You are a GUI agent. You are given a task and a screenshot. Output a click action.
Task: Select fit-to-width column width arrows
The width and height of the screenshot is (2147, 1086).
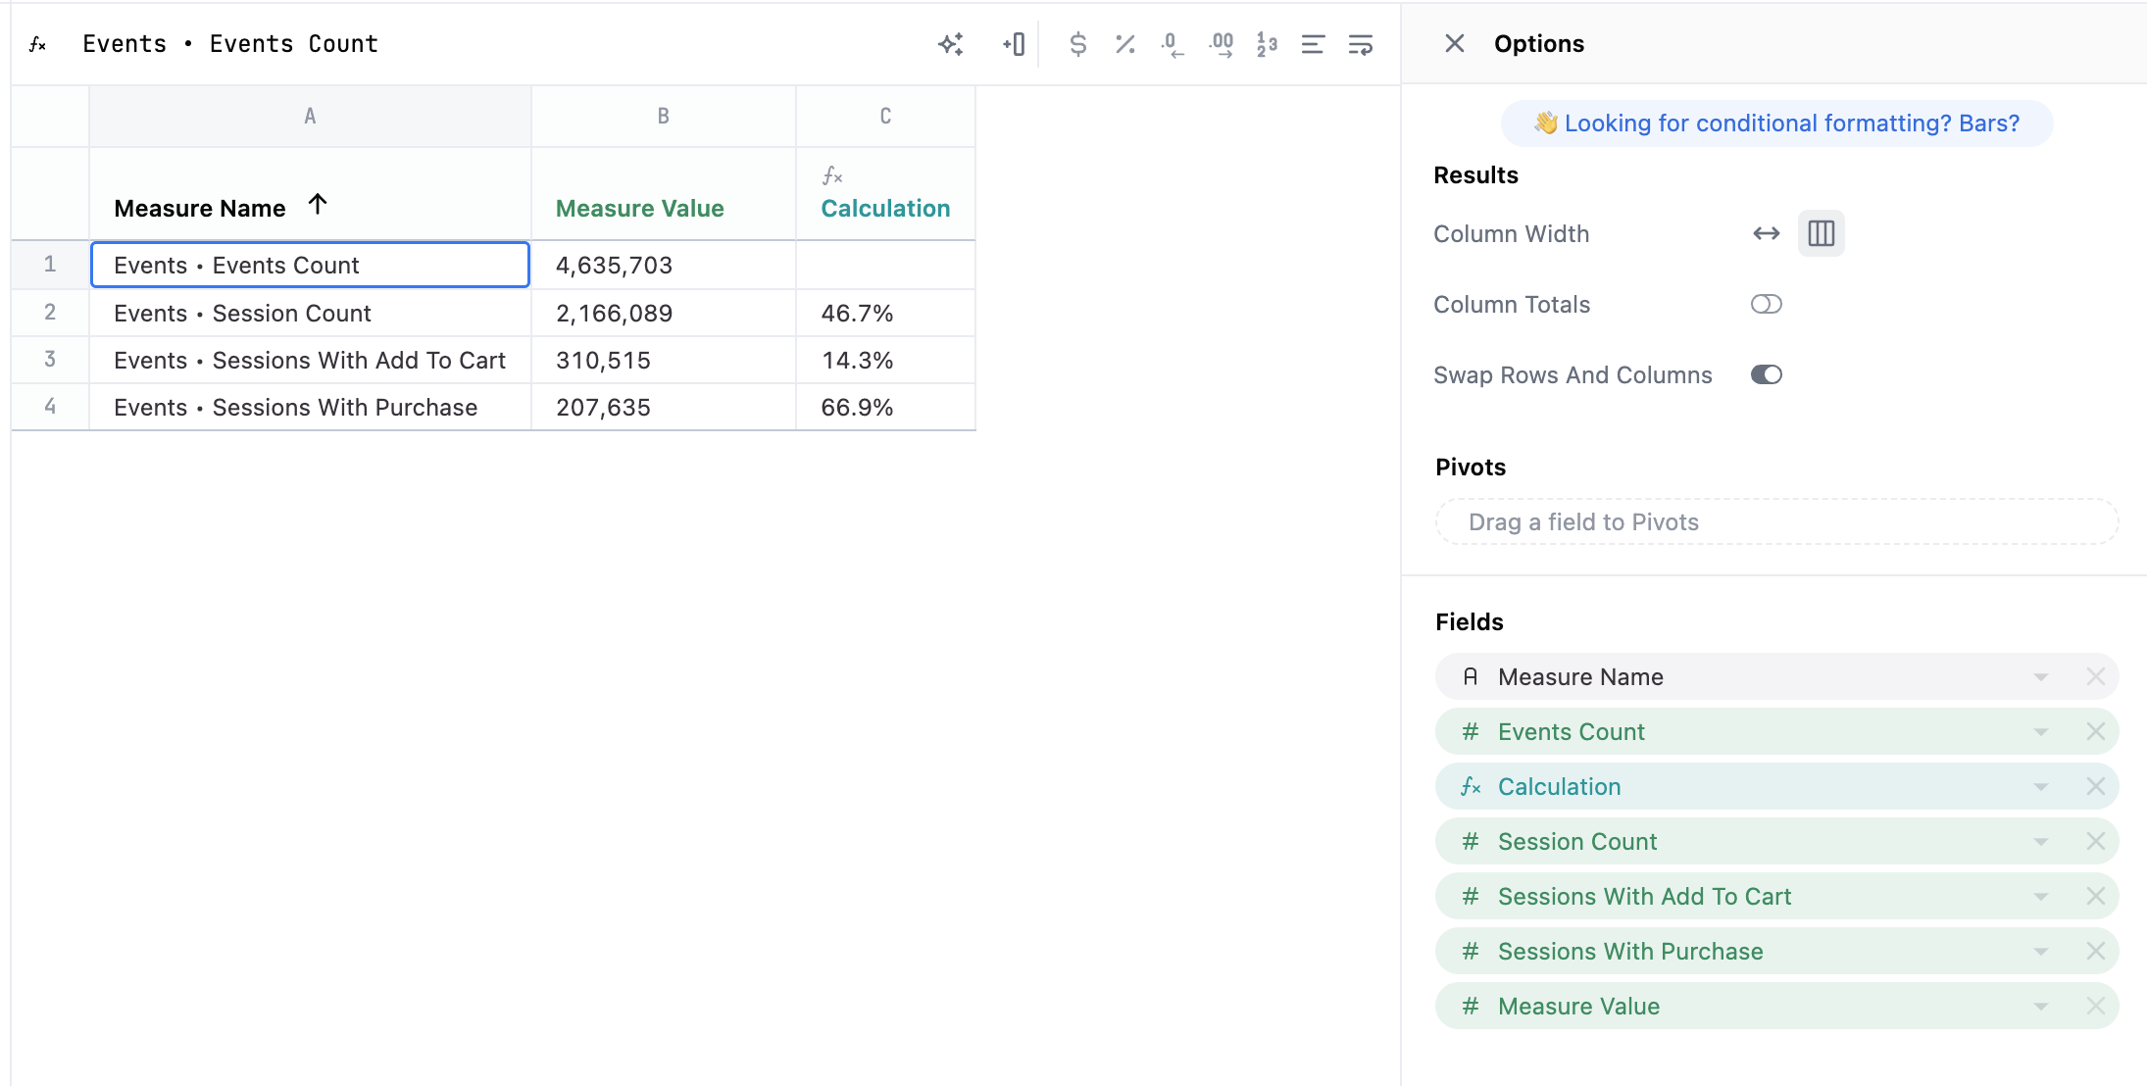pyautogui.click(x=1766, y=233)
